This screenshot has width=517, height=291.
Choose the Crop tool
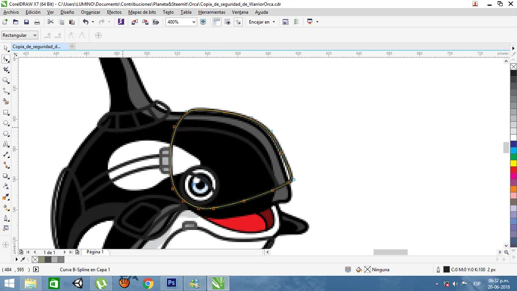(6, 70)
